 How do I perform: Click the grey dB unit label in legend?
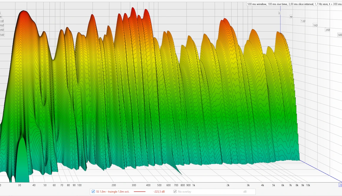pos(245,192)
